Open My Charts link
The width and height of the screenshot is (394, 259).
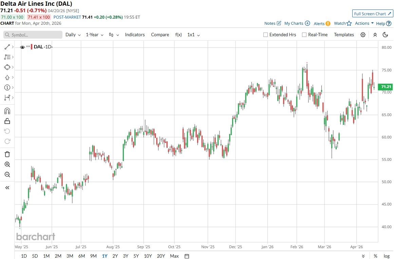(x=297, y=23)
